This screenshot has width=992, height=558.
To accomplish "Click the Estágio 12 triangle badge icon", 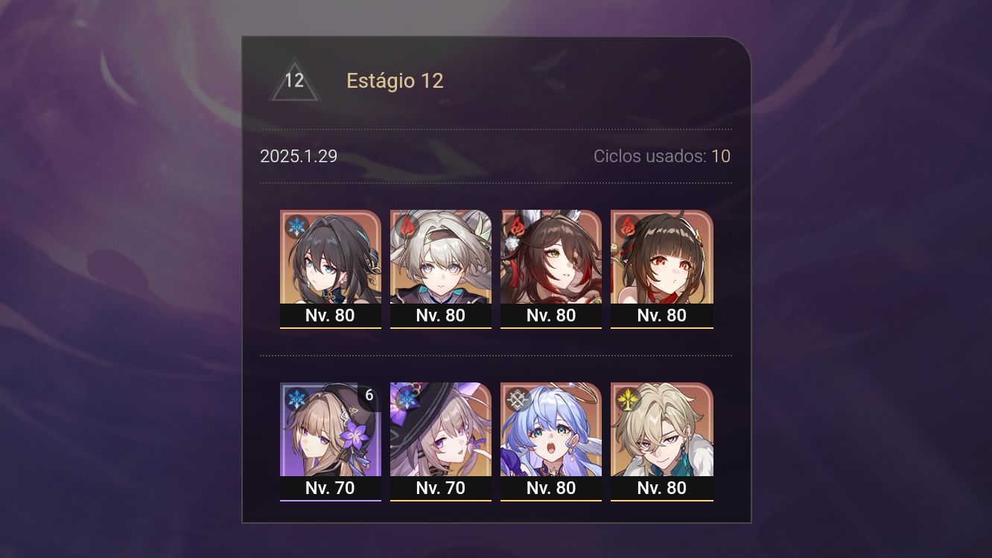I will tap(294, 80).
